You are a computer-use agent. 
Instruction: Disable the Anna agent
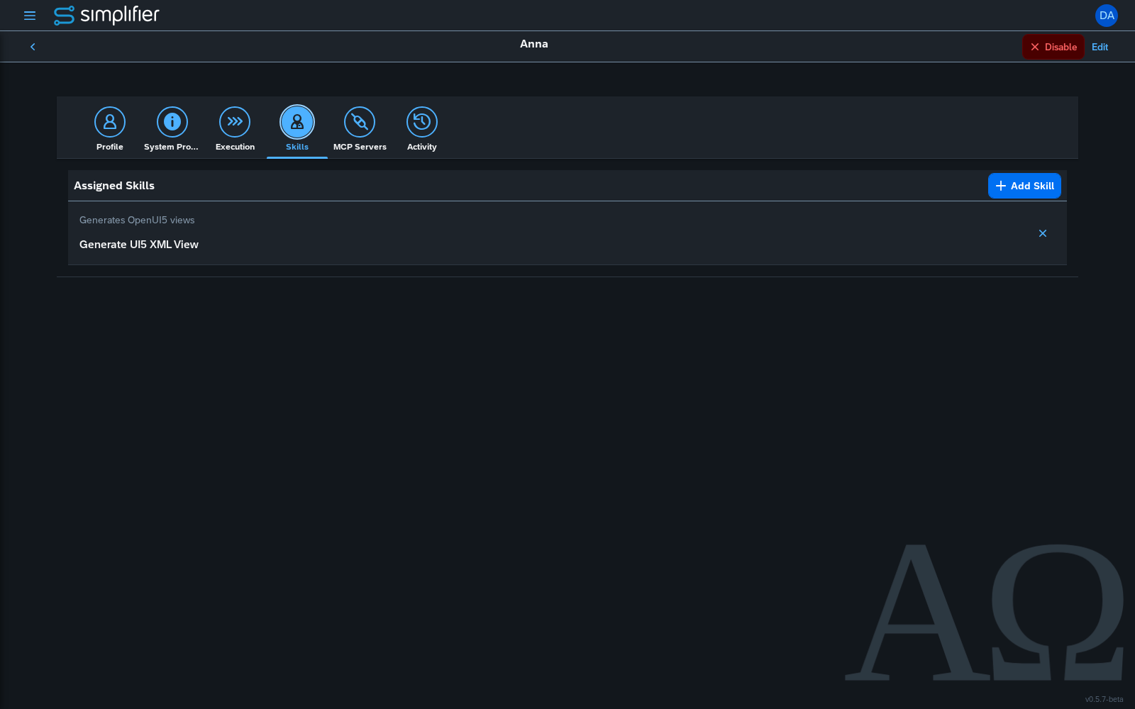[x=1053, y=47]
